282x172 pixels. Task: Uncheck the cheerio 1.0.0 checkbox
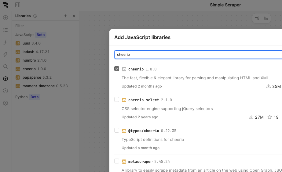click(117, 69)
